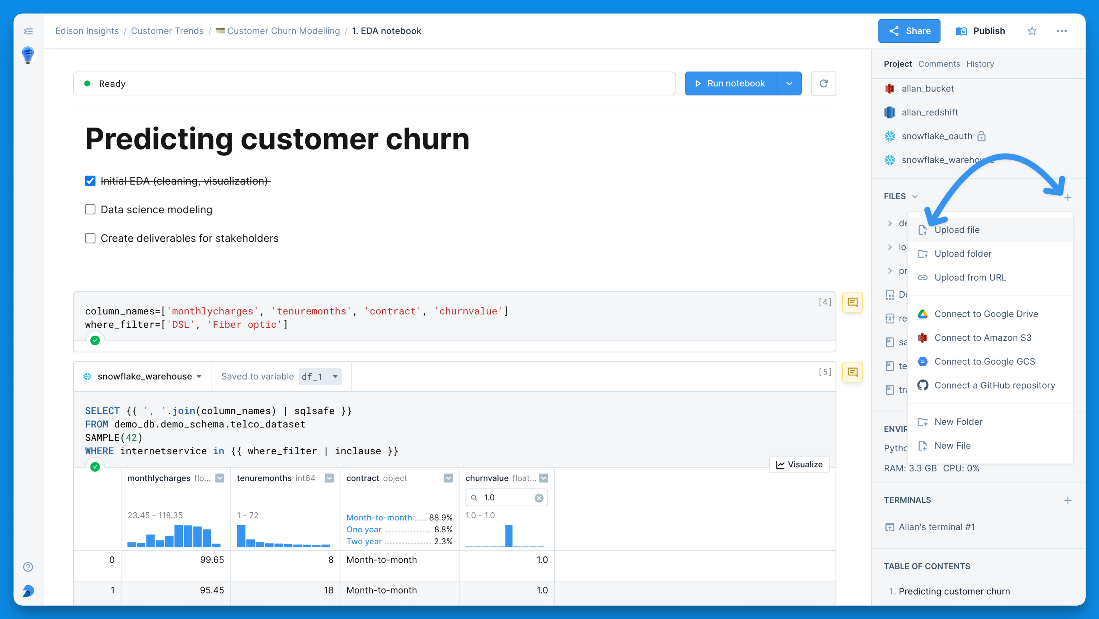
Task: Click the Visualize button
Action: [799, 464]
